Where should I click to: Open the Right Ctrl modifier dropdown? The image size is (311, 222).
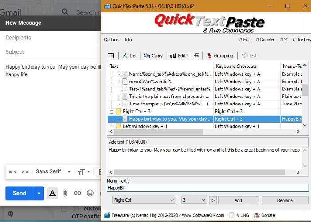pyautogui.click(x=144, y=200)
